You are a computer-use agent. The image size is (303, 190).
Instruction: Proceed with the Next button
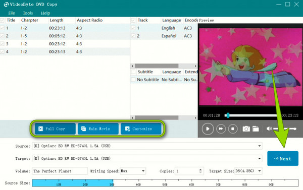[x=283, y=158]
